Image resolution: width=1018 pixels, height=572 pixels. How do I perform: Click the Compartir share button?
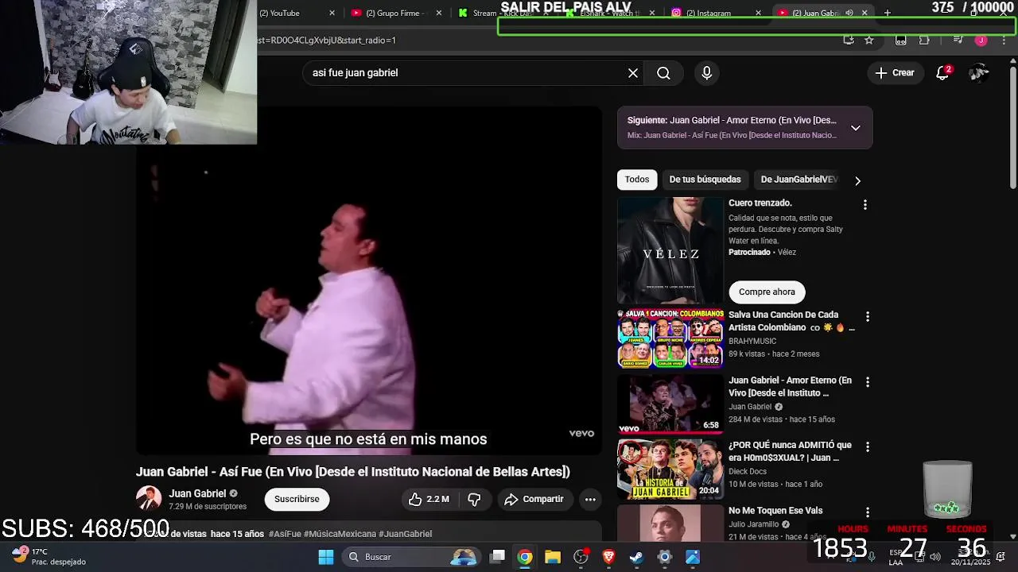(534, 499)
